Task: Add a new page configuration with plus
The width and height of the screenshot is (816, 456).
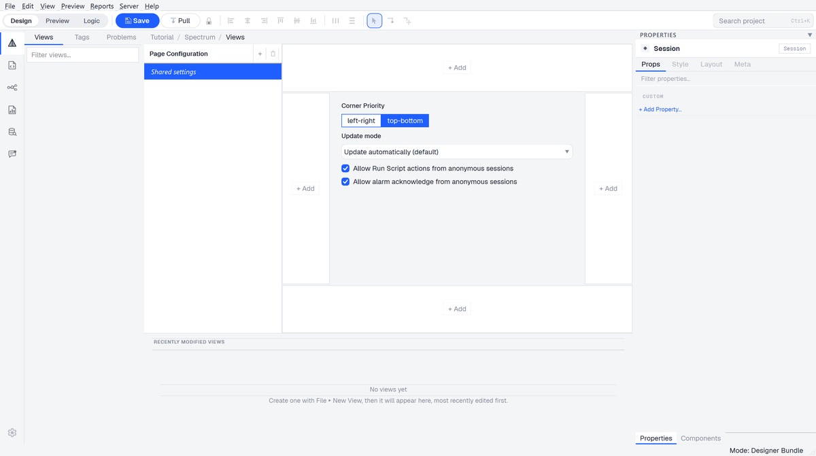Action: (x=260, y=54)
